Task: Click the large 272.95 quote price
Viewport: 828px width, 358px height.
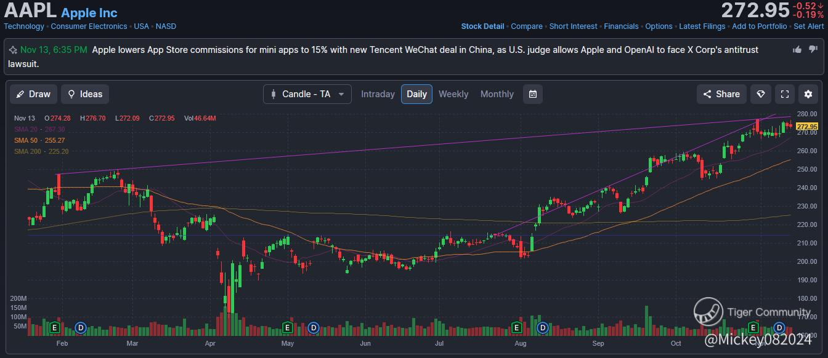Action: pos(755,10)
